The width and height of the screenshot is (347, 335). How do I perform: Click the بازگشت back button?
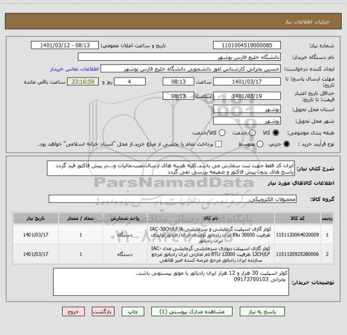(x=103, y=312)
